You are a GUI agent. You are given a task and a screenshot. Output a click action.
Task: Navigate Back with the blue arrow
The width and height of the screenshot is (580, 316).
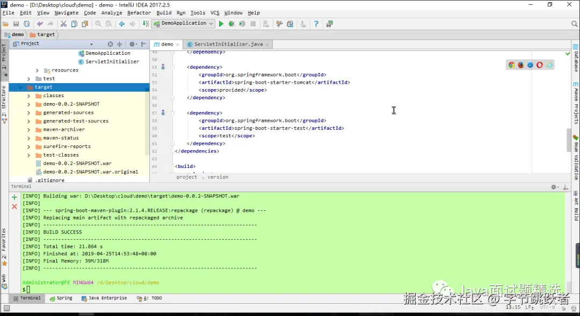122,24
